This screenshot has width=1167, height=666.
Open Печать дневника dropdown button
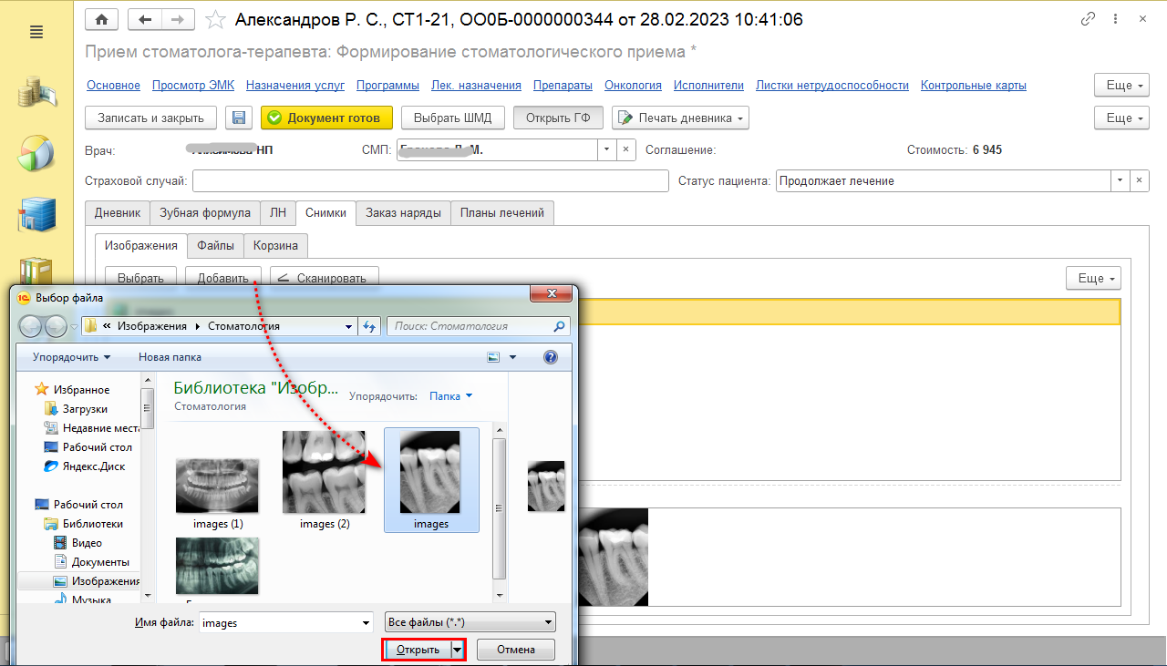pos(680,118)
